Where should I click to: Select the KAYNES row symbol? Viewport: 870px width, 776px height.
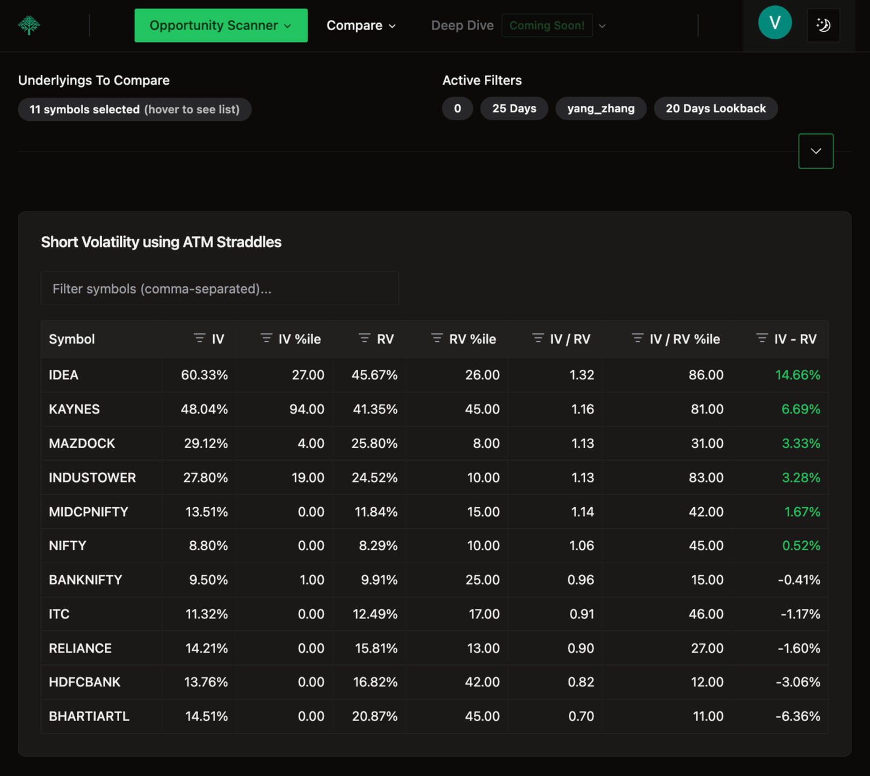(x=74, y=409)
